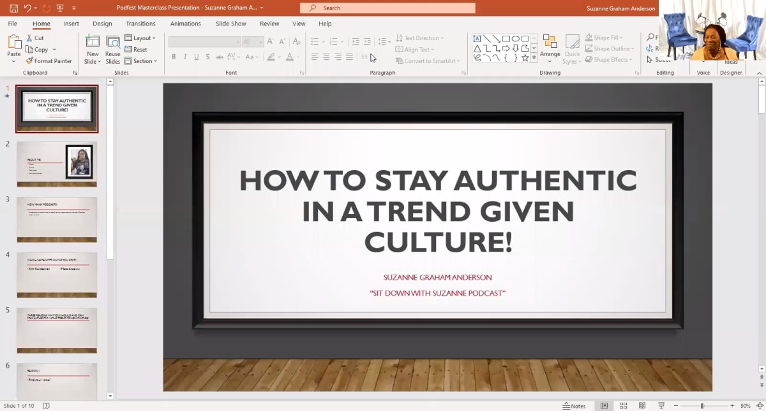The image size is (766, 411).
Task: Toggle underline on text
Action: tap(195, 56)
